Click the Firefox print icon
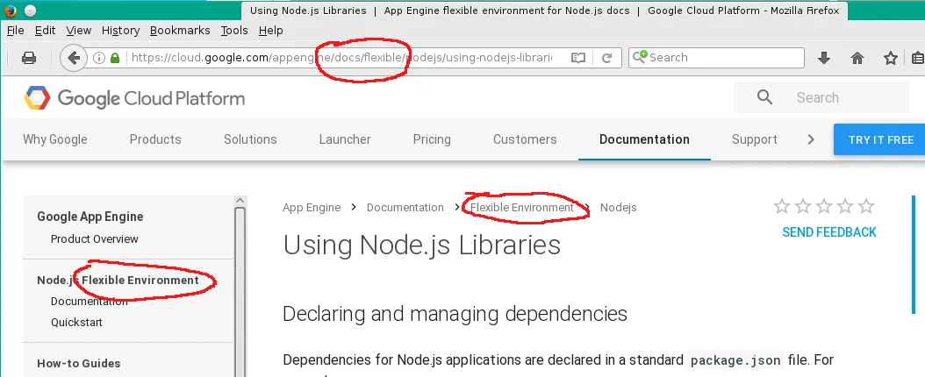The image size is (925, 377). pyautogui.click(x=28, y=58)
